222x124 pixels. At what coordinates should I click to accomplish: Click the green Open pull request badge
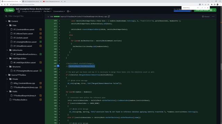click(x=9, y=10)
